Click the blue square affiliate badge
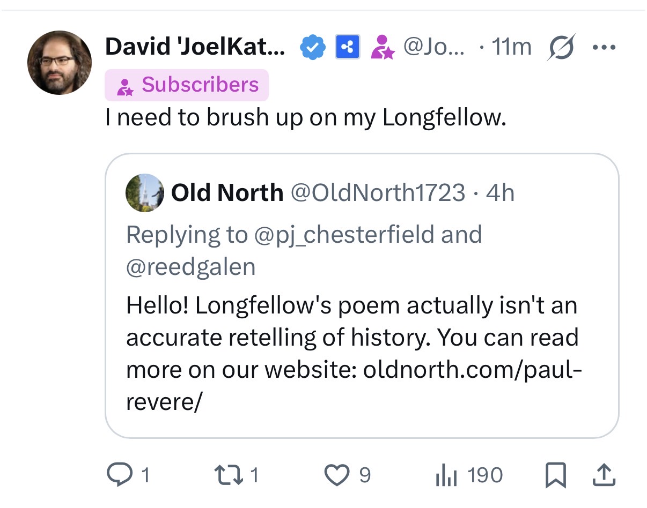The height and width of the screenshot is (508, 647). (348, 48)
